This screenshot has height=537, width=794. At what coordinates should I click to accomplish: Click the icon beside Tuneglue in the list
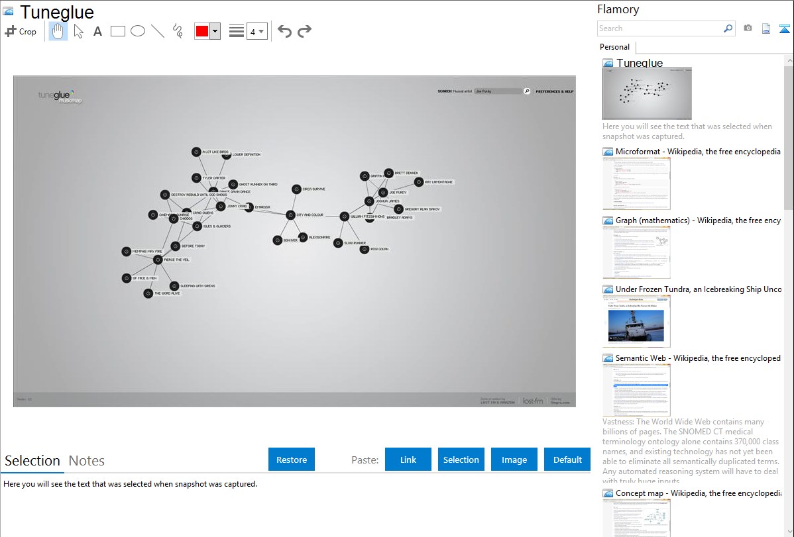[608, 64]
